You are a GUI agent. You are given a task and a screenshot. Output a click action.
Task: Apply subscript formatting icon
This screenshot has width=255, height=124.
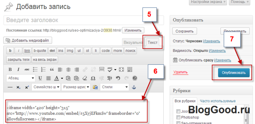[x=18, y=87]
